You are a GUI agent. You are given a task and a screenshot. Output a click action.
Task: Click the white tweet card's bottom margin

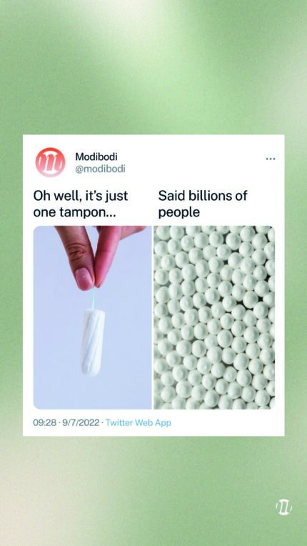tap(153, 432)
